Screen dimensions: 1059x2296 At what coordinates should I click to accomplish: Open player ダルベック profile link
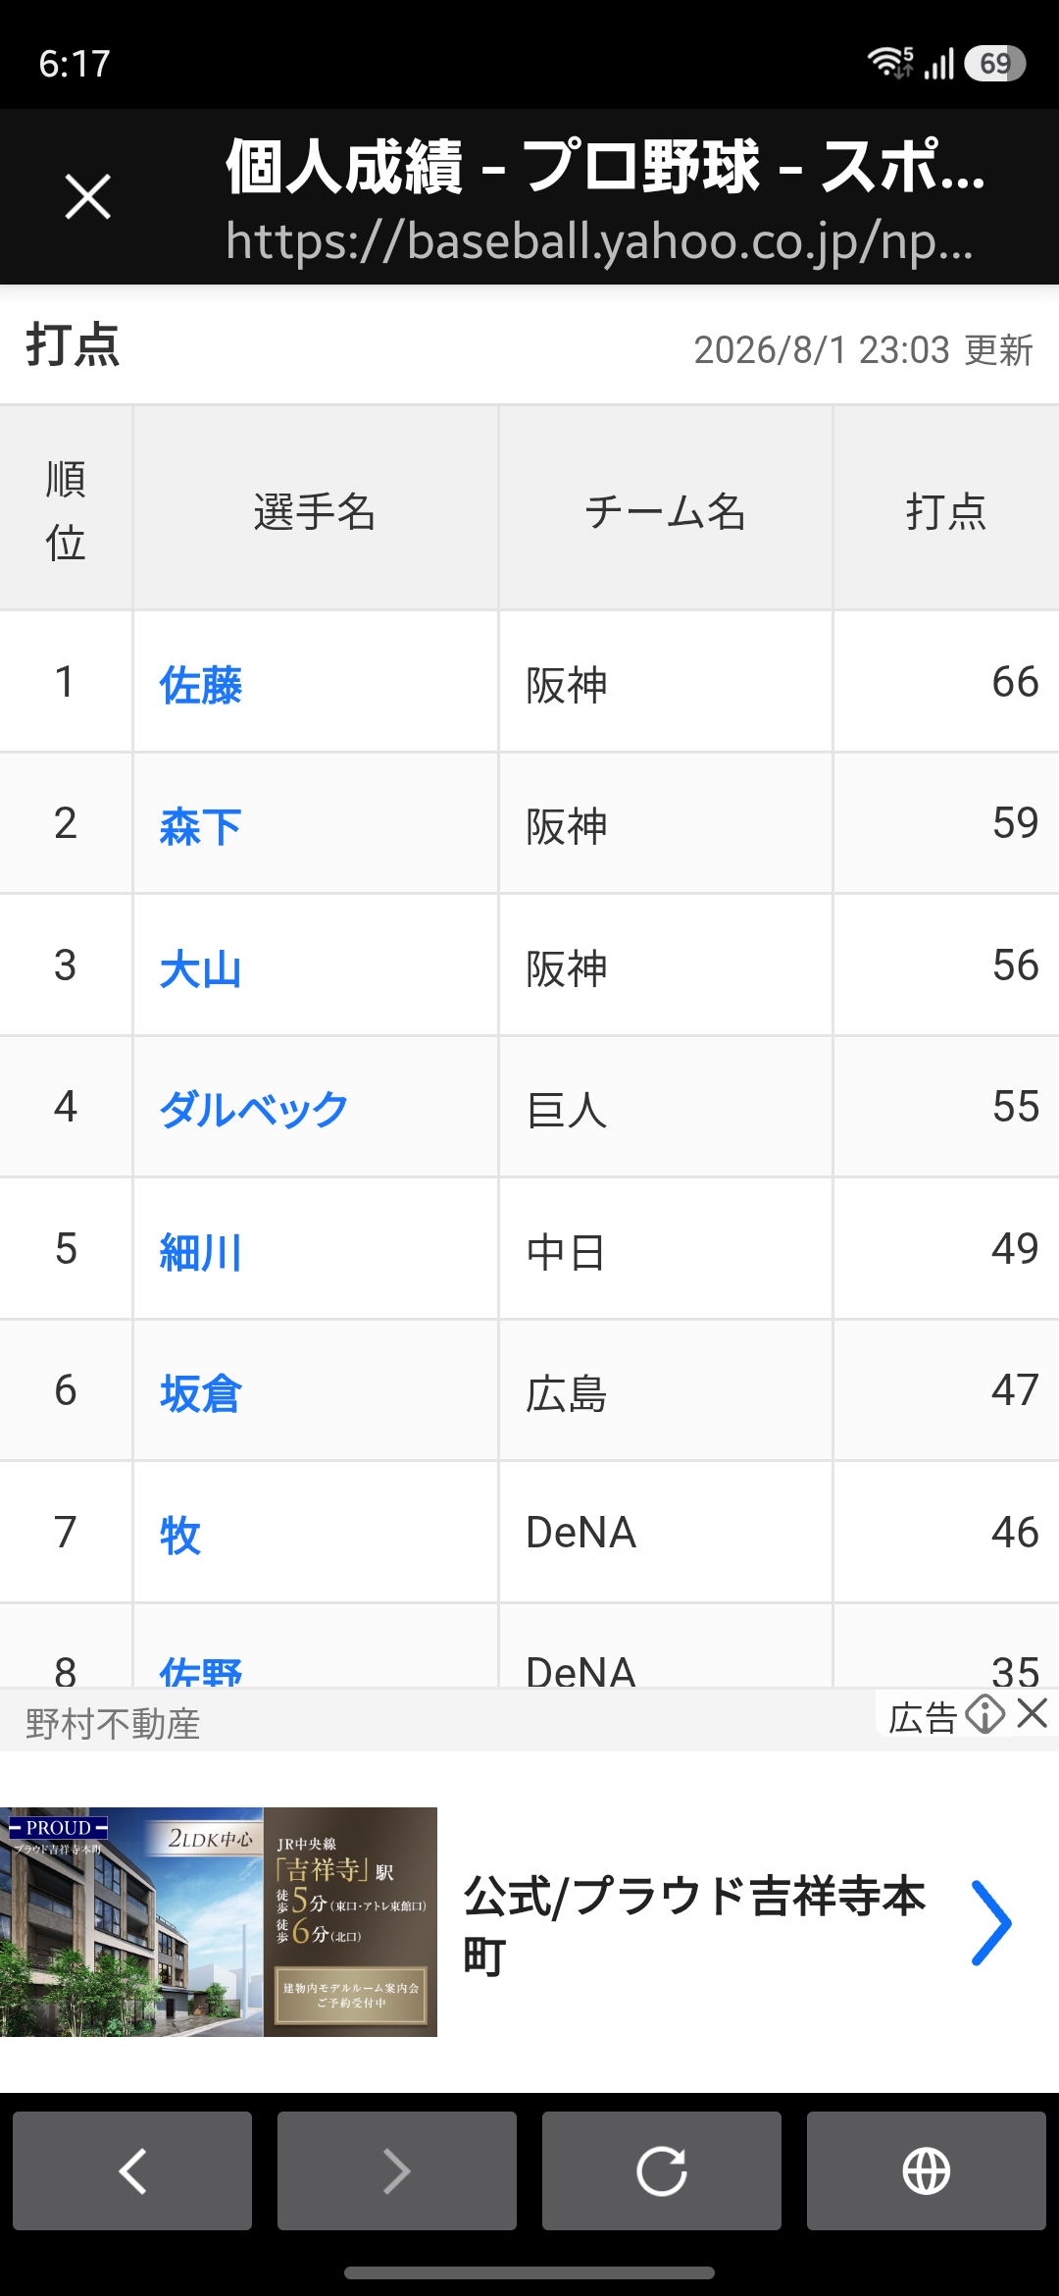pyautogui.click(x=254, y=1109)
